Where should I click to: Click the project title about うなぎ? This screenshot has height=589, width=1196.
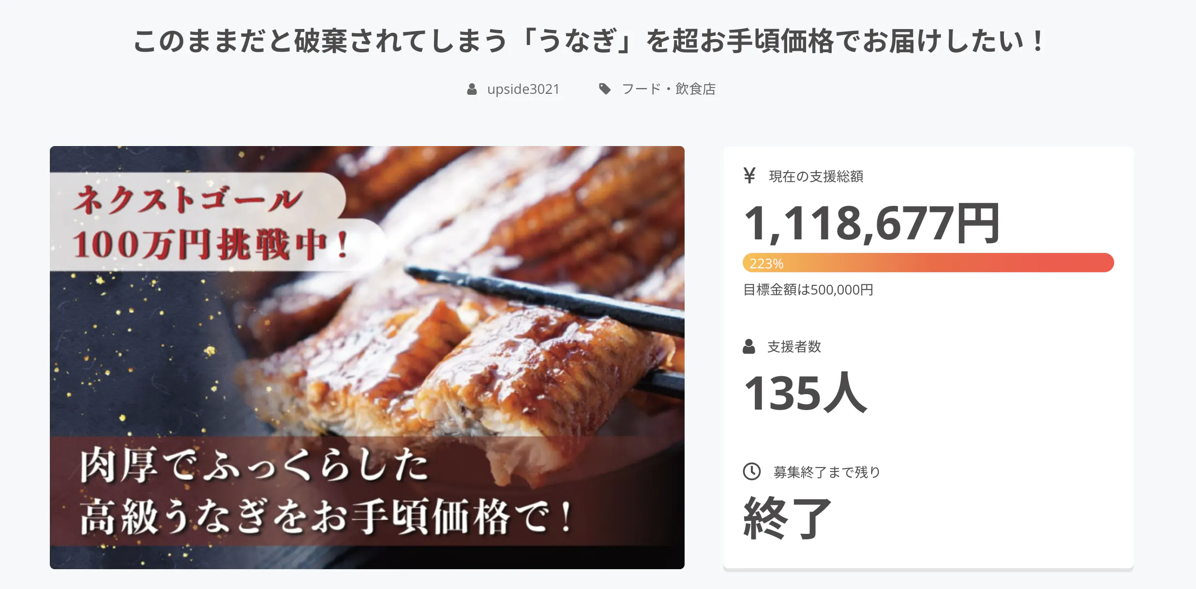coord(589,41)
